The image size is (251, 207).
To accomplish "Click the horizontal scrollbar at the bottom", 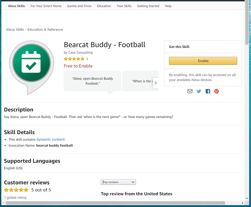I will click(115, 203).
